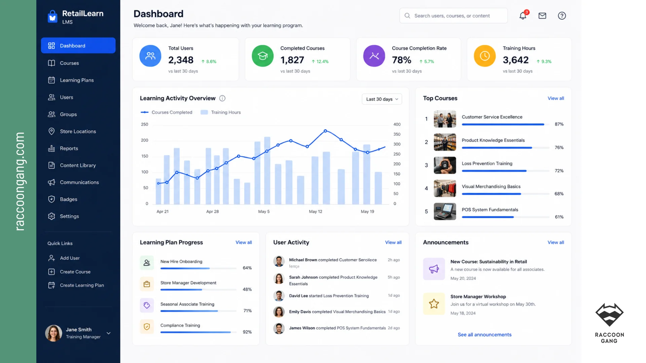Click 'Store Manager Workshop' announcement title
Screen dimensions: 646x363
[x=478, y=296]
